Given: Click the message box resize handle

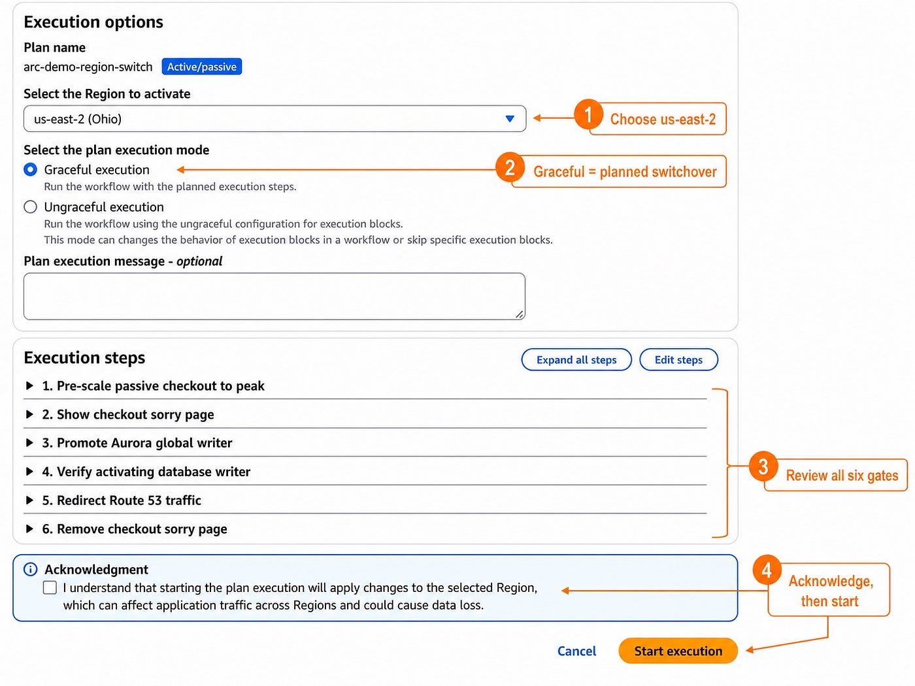Looking at the screenshot, I should coord(520,314).
